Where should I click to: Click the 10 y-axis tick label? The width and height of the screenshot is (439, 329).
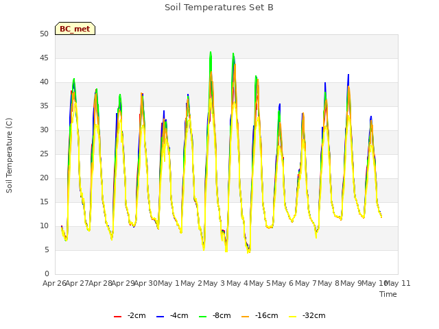click(x=44, y=226)
